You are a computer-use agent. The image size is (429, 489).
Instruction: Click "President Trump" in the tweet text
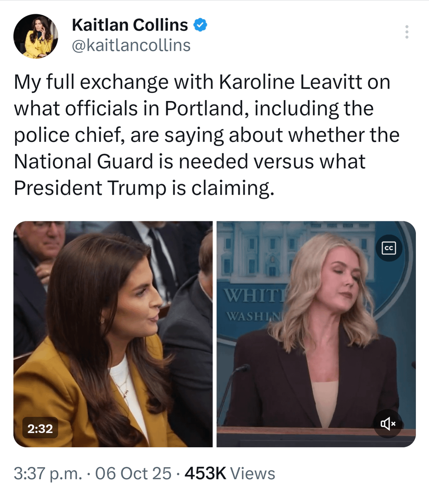pos(90,188)
